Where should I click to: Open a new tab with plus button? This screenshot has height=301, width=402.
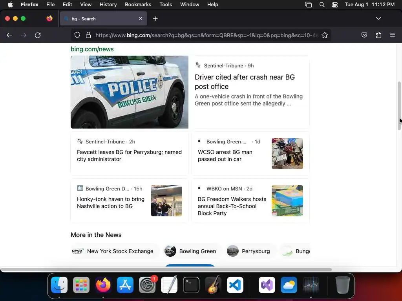[x=155, y=19]
